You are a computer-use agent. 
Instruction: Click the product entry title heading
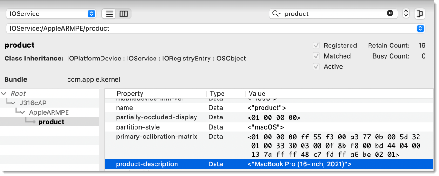[19, 45]
